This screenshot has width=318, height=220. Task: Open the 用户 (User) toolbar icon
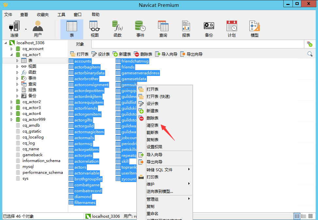(x=38, y=29)
